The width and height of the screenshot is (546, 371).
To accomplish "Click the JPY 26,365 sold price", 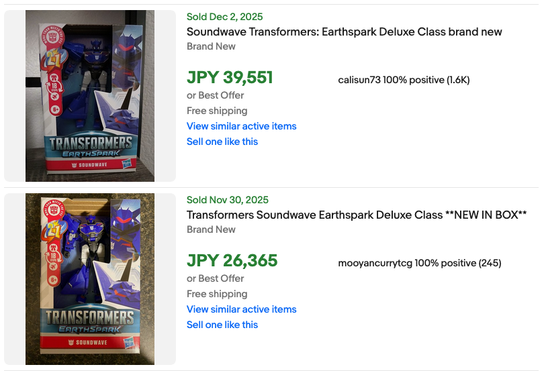I will (x=232, y=261).
